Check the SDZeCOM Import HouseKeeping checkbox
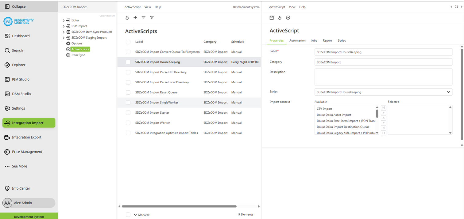This screenshot has height=219, width=464. (128, 62)
